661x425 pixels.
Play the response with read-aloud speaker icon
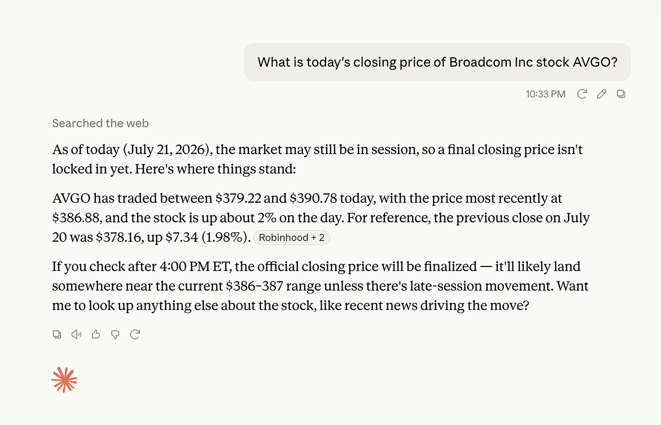pyautogui.click(x=77, y=334)
